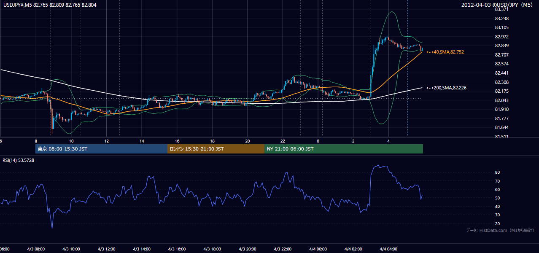Viewport: 539px width, 253px height.
Task: Select the NY 21:00-06:00 JST session bar
Action: tap(344, 149)
